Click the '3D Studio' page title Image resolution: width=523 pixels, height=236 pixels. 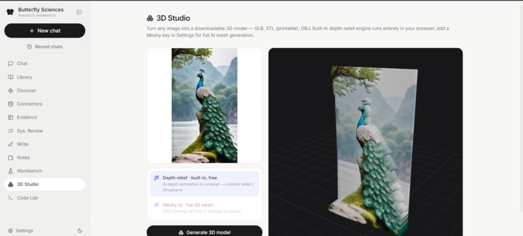point(173,18)
